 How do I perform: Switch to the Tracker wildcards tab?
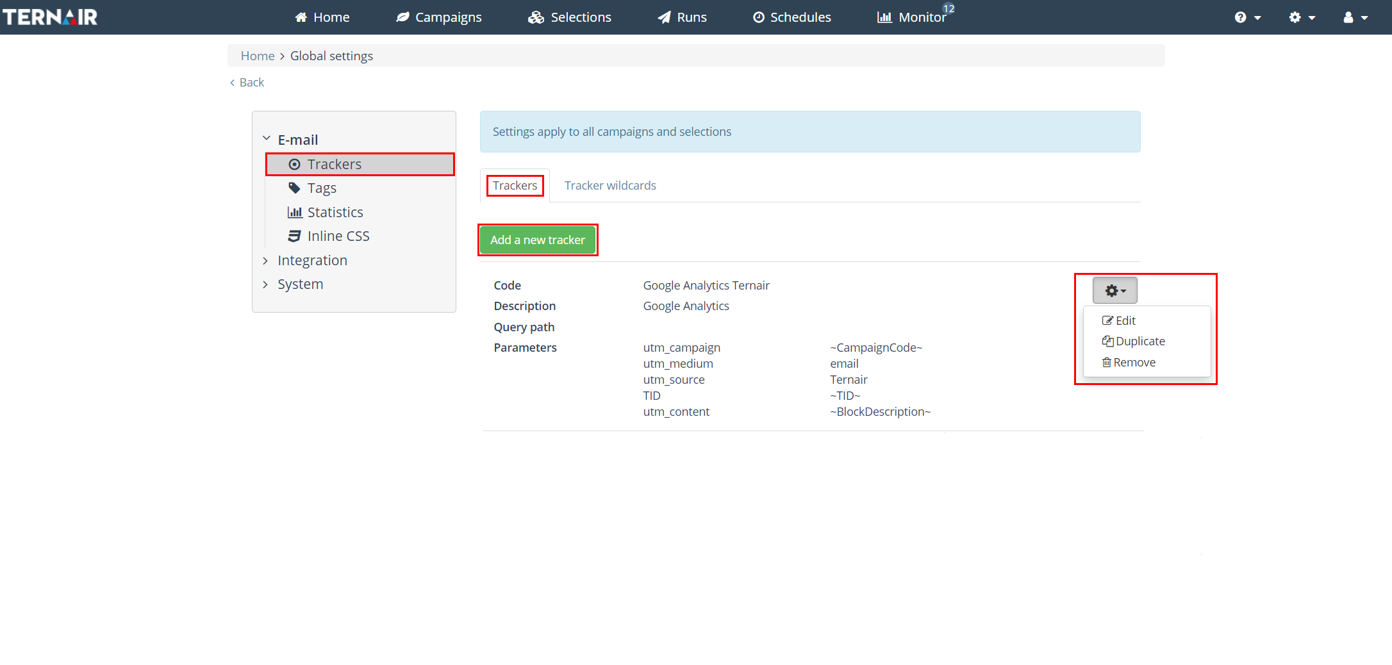pos(610,185)
